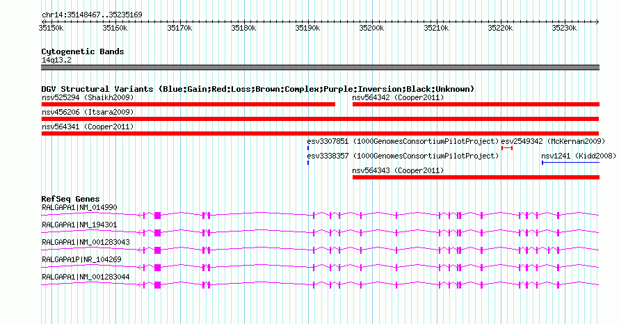Image resolution: width=619 pixels, height=324 pixels.
Task: Click the chr14:35148467..35235169 coordinate label
Action: pyautogui.click(x=92, y=15)
